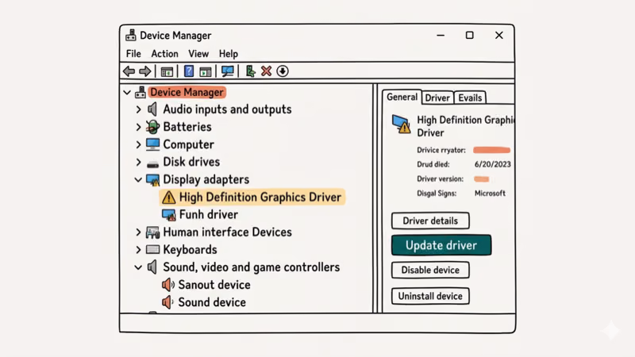Viewport: 635px width, 357px height.
Task: Select the Sanout device entry
Action: click(214, 285)
